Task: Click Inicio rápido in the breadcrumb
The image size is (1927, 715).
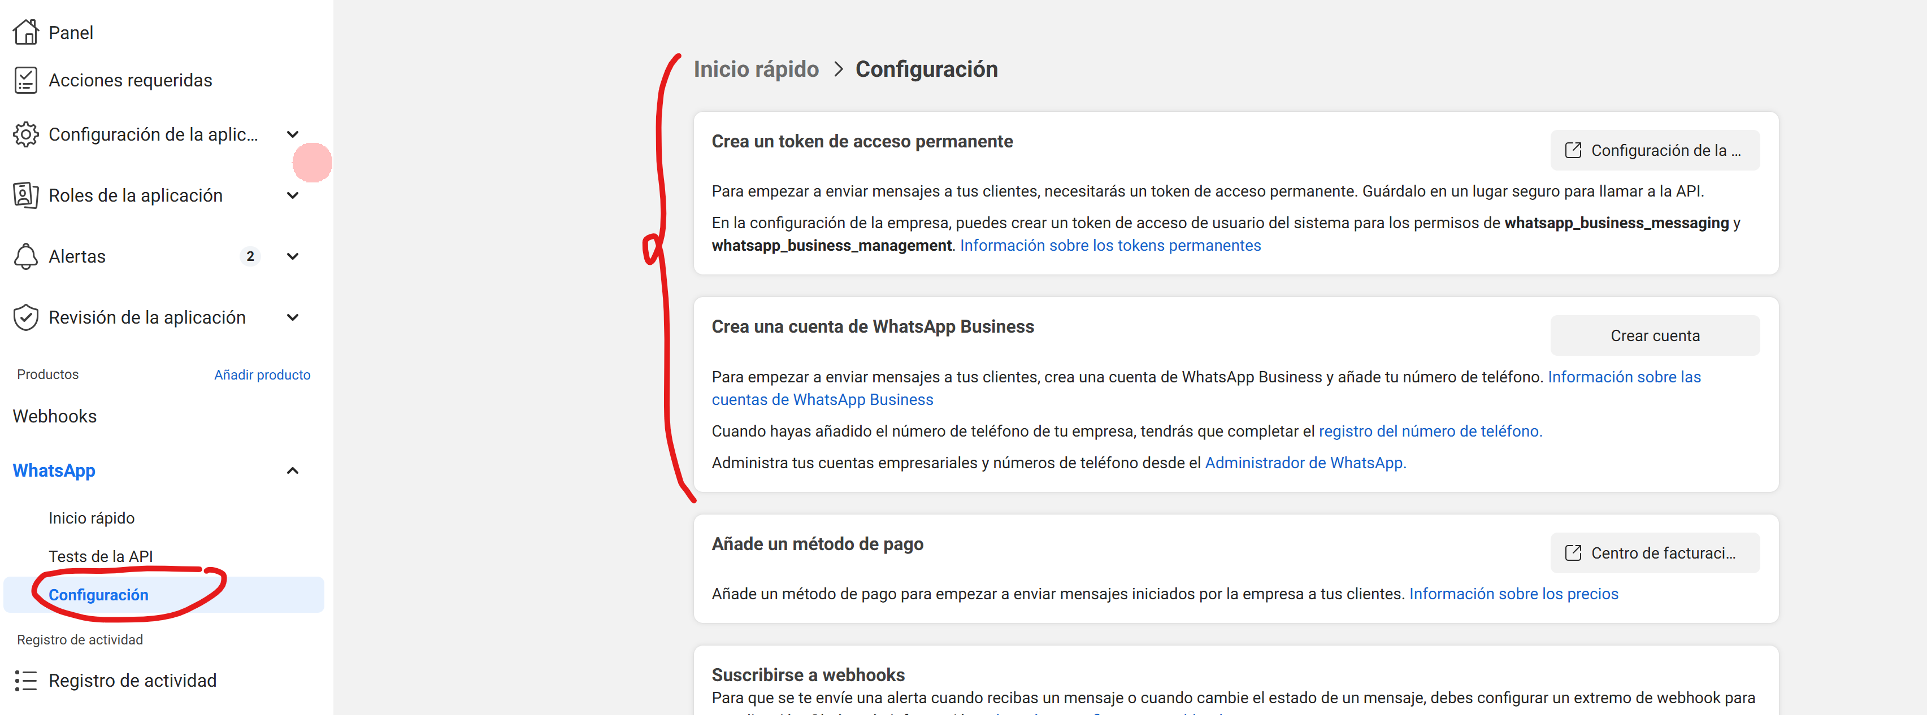Action: click(x=756, y=69)
